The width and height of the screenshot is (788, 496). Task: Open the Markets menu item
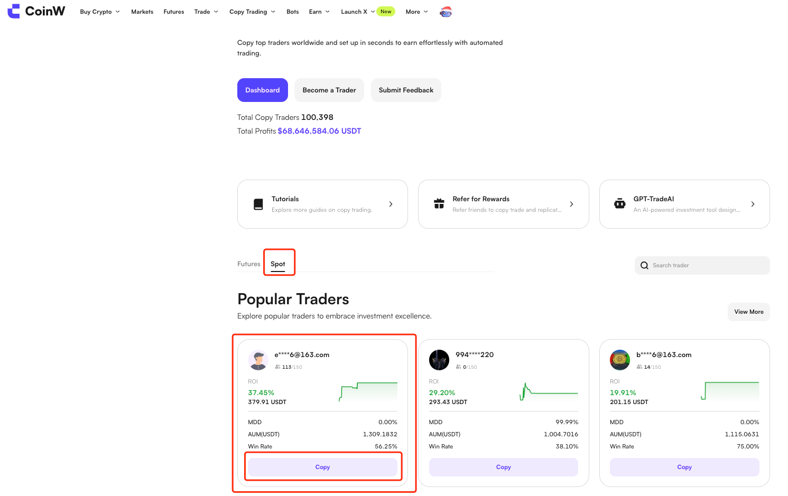tap(142, 12)
